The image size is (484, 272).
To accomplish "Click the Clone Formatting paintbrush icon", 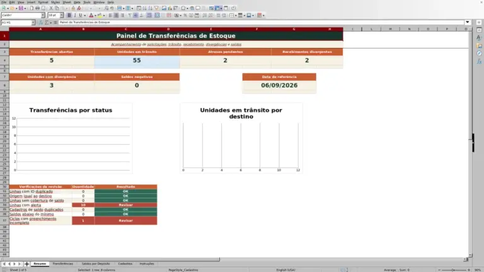I will (x=73, y=8).
